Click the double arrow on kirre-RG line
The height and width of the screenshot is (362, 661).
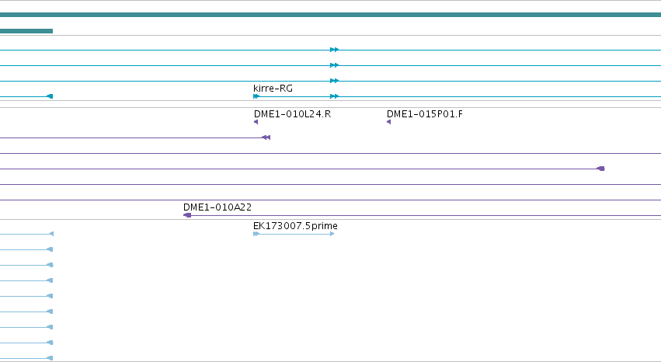(x=334, y=96)
